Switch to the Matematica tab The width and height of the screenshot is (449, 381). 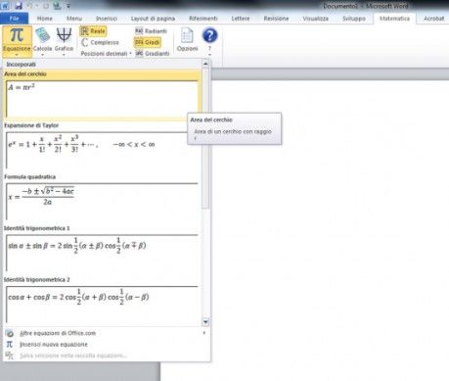[x=394, y=19]
